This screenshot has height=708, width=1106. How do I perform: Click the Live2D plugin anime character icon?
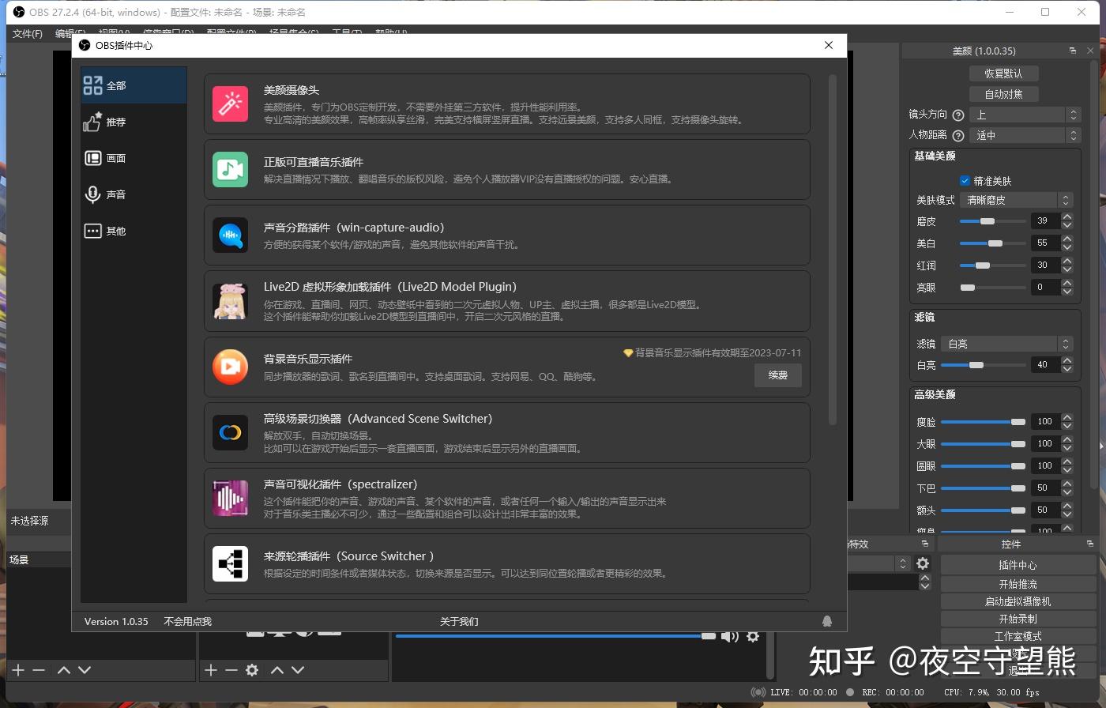pos(230,301)
